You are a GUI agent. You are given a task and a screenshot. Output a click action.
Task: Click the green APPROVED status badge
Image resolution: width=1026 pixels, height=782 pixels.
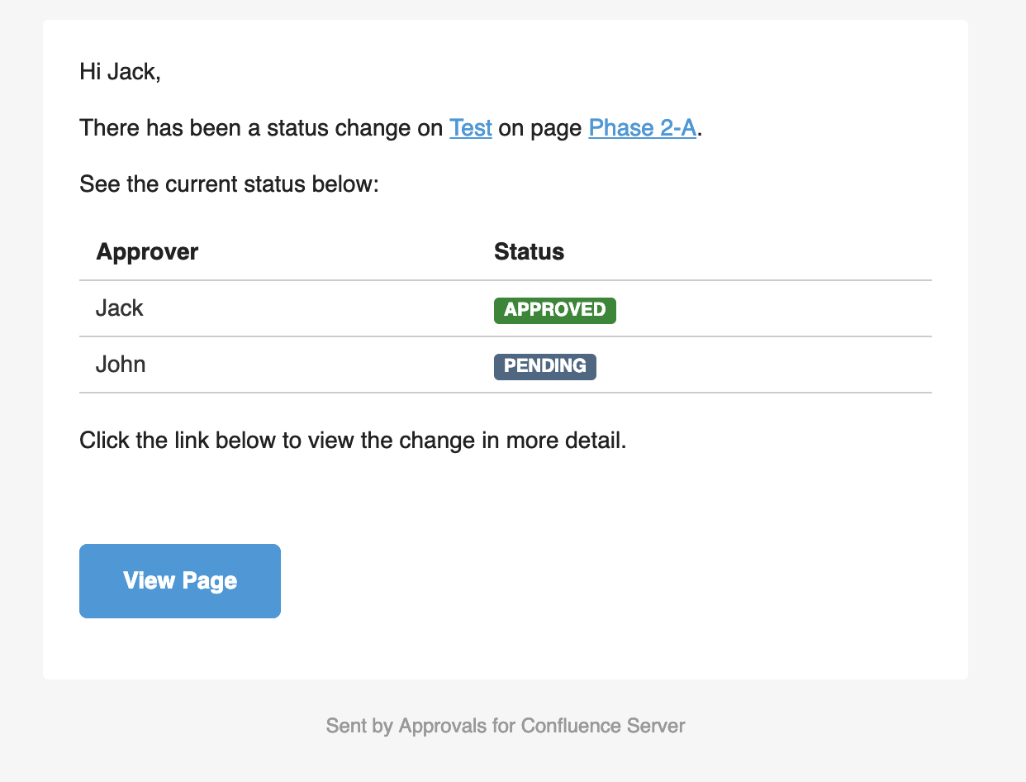(x=554, y=310)
